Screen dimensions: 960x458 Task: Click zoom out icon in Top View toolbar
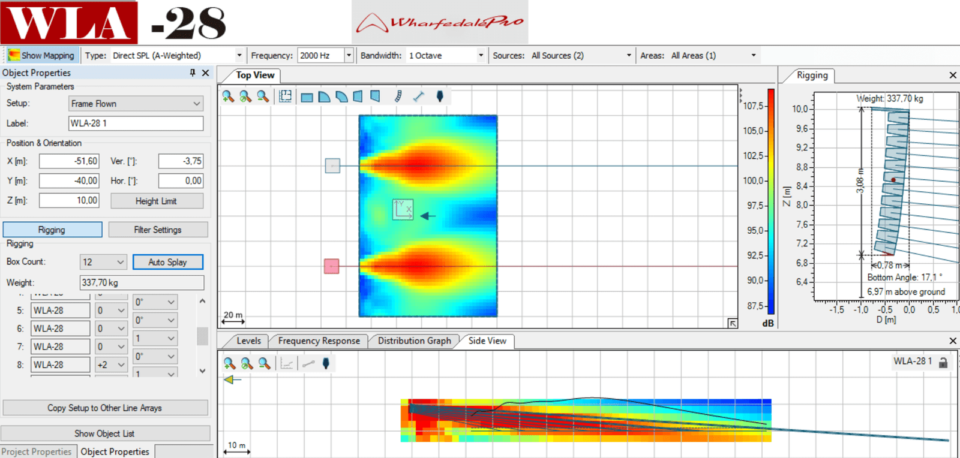click(263, 97)
